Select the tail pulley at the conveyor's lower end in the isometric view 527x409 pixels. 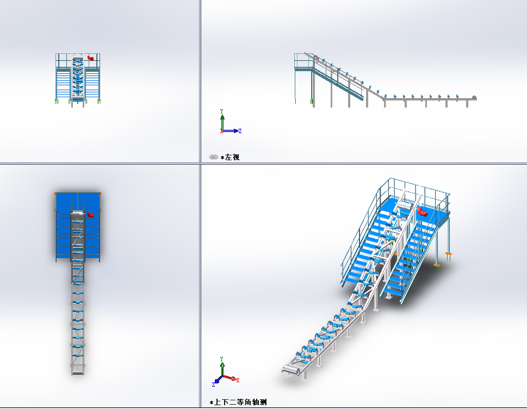(x=291, y=370)
